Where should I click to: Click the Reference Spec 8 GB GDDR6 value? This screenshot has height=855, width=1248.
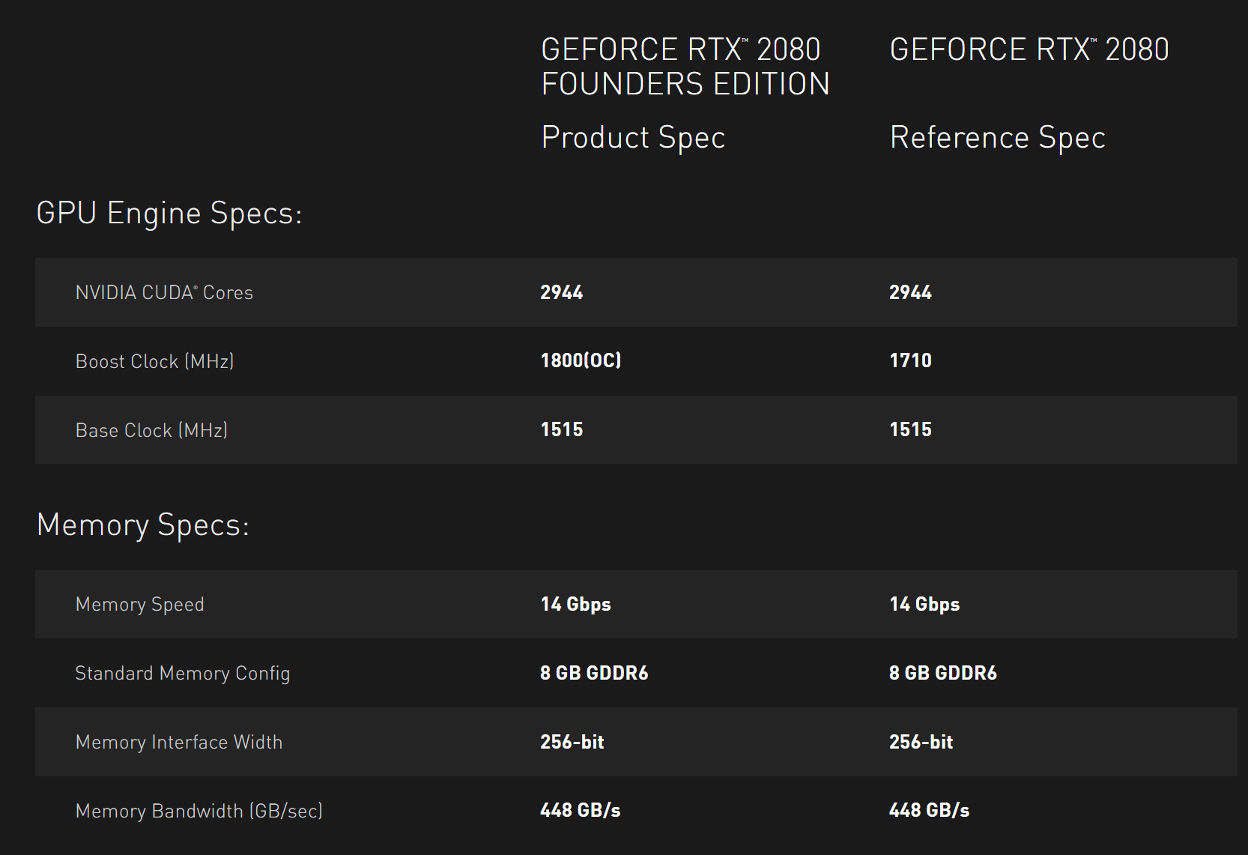(942, 673)
